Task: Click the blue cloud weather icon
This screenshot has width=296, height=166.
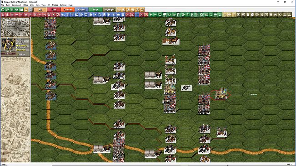Action: point(118,15)
